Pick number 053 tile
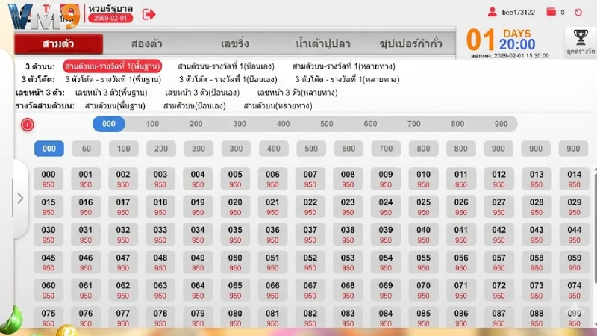This screenshot has width=597, height=336. click(x=348, y=263)
